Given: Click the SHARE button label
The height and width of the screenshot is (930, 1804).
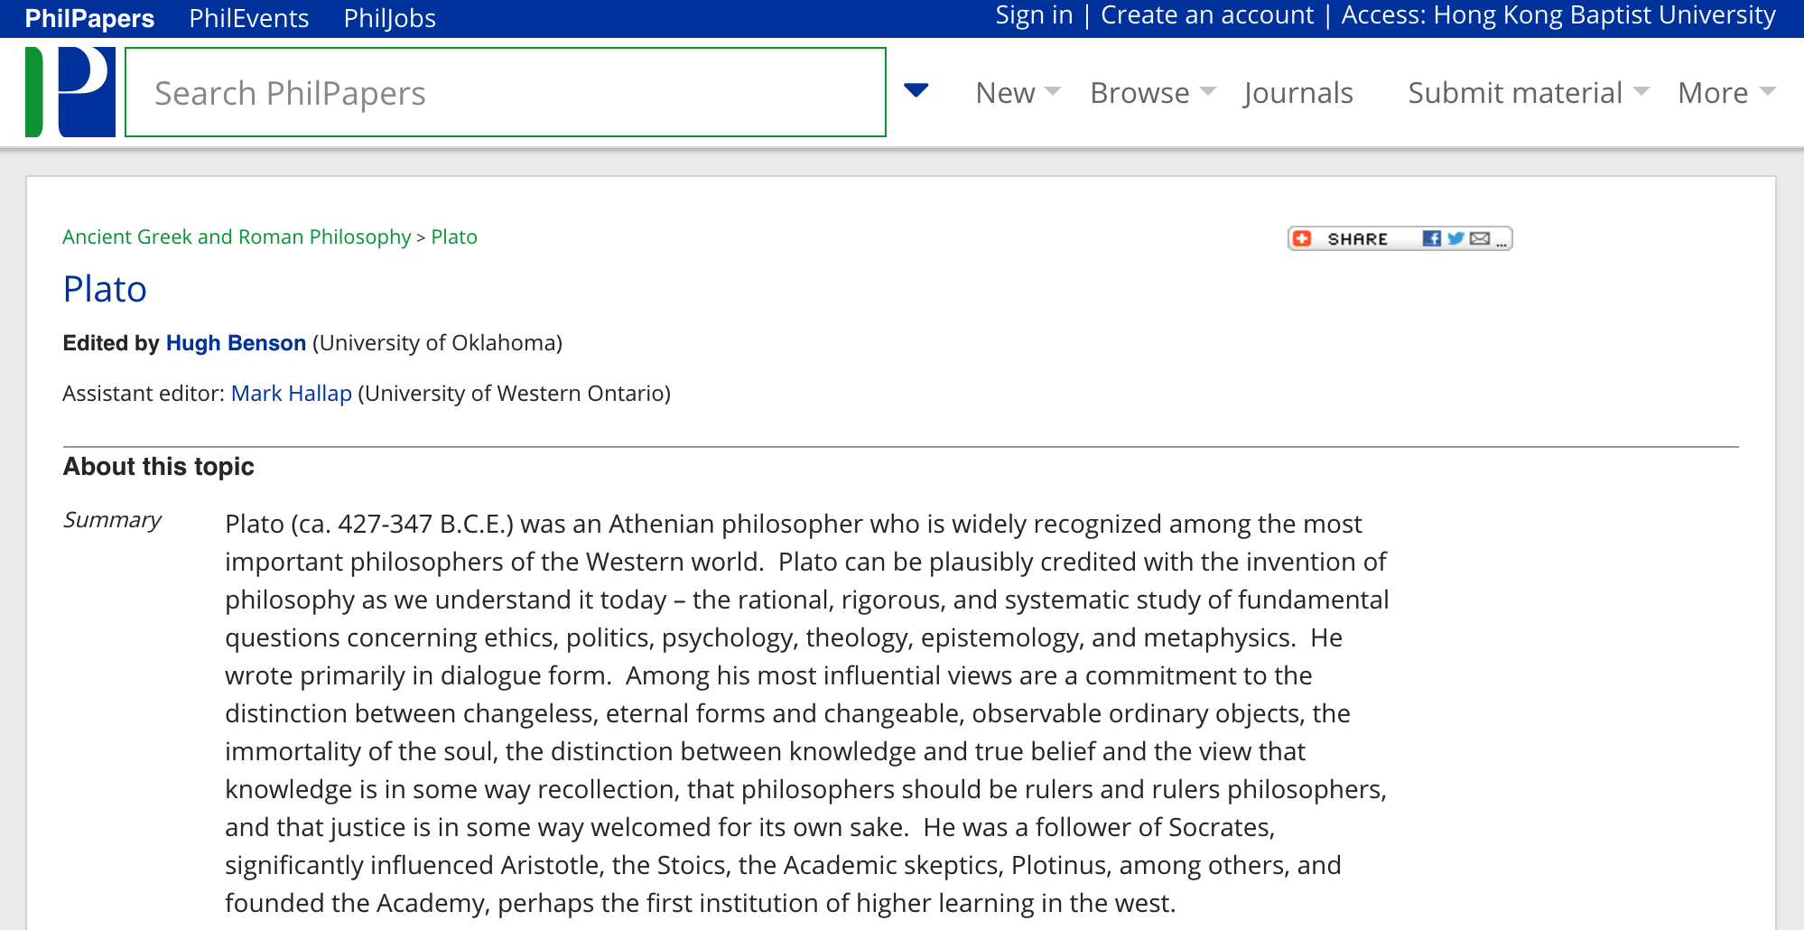Looking at the screenshot, I should [x=1358, y=239].
